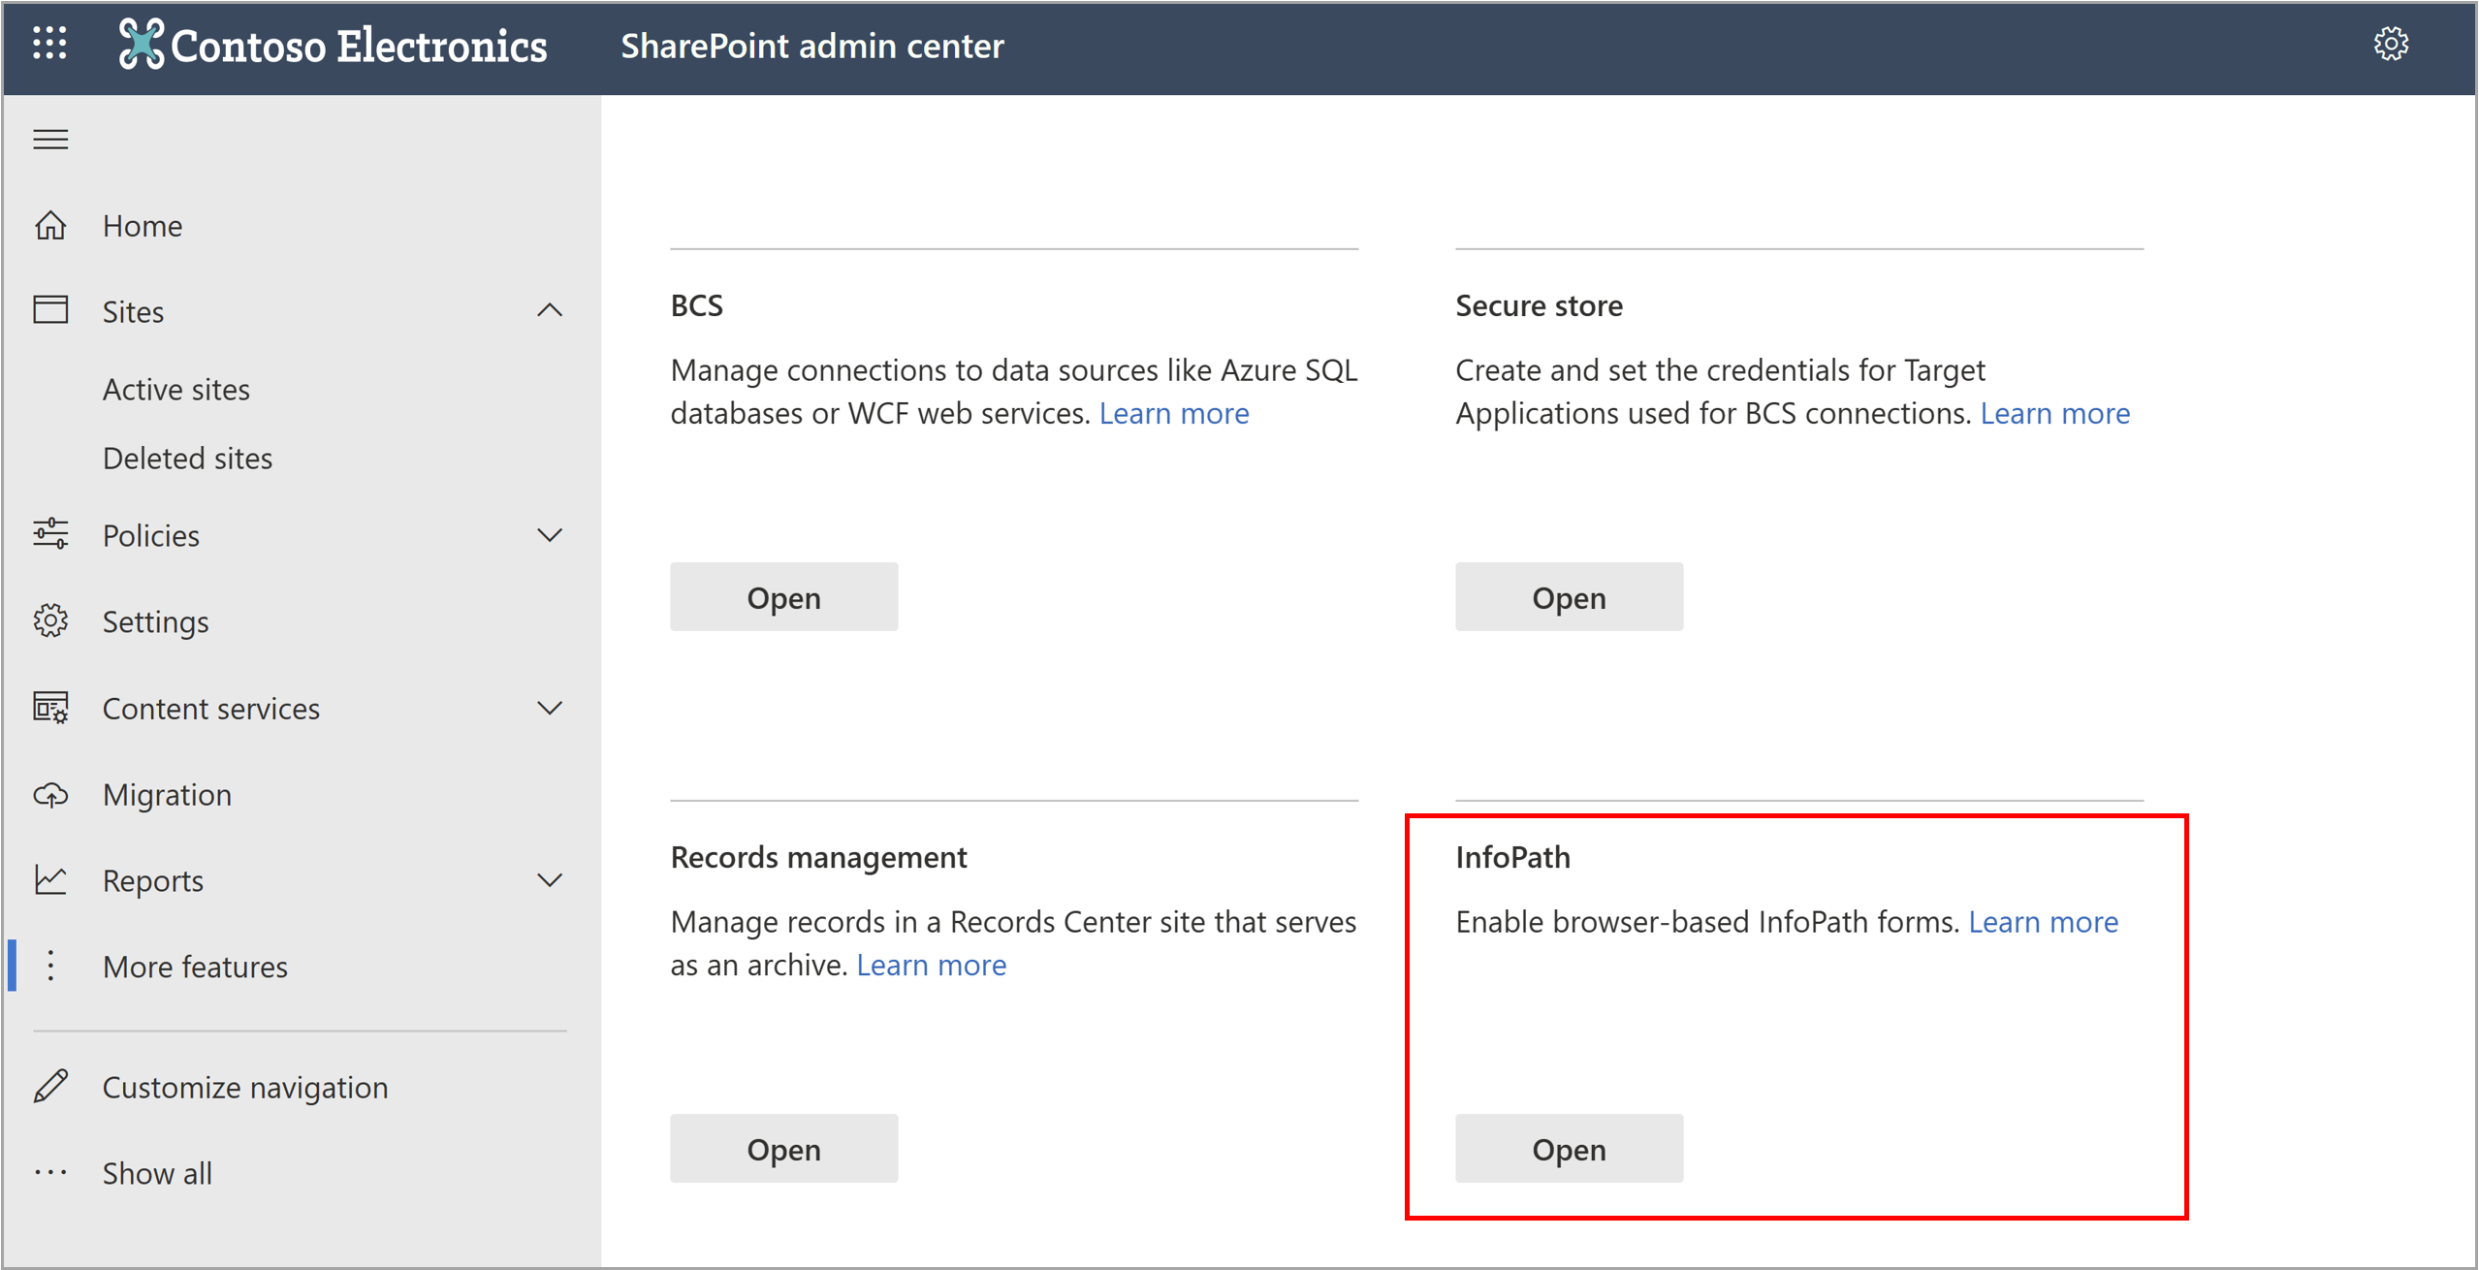Toggle the hamburger menu to collapse navigation
The height and width of the screenshot is (1270, 2479).
point(49,139)
